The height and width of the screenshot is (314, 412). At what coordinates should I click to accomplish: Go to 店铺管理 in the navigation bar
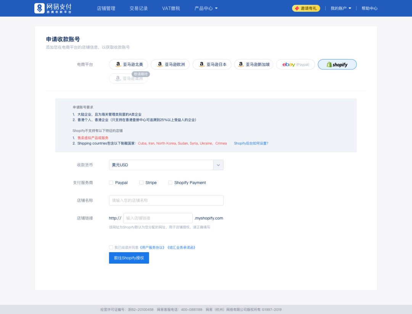tap(106, 8)
